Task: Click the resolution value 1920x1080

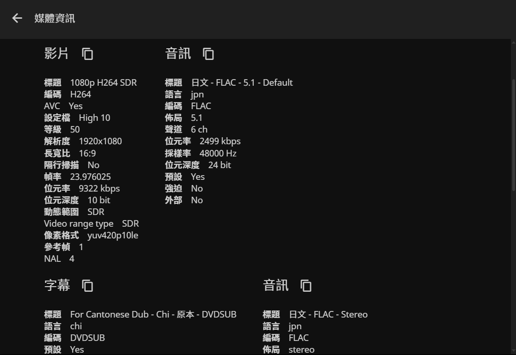Action: 100,141
